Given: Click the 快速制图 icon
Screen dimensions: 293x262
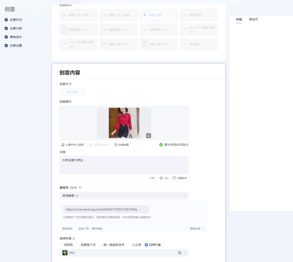Looking at the screenshot, I should coord(116,145).
